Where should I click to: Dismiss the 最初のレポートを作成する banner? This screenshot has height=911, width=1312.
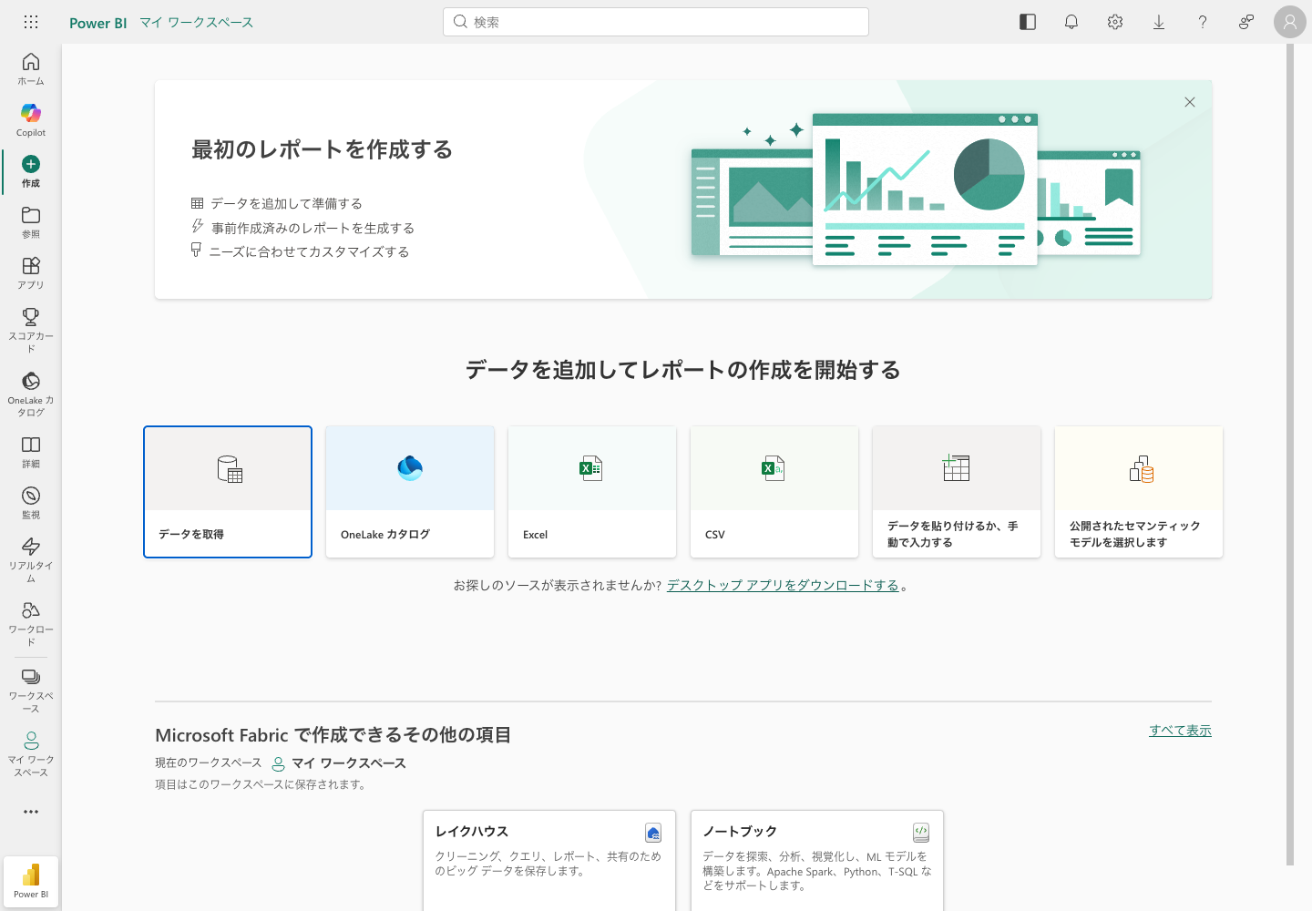pyautogui.click(x=1190, y=102)
